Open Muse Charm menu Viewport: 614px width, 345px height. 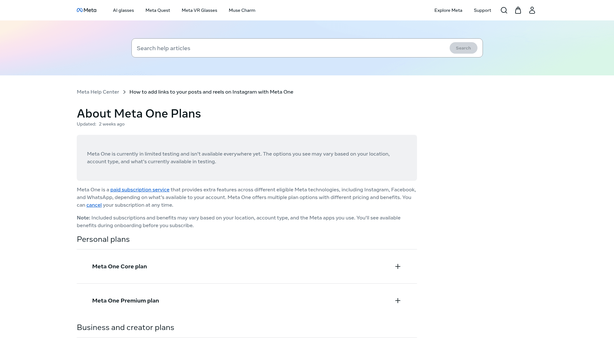point(242,10)
